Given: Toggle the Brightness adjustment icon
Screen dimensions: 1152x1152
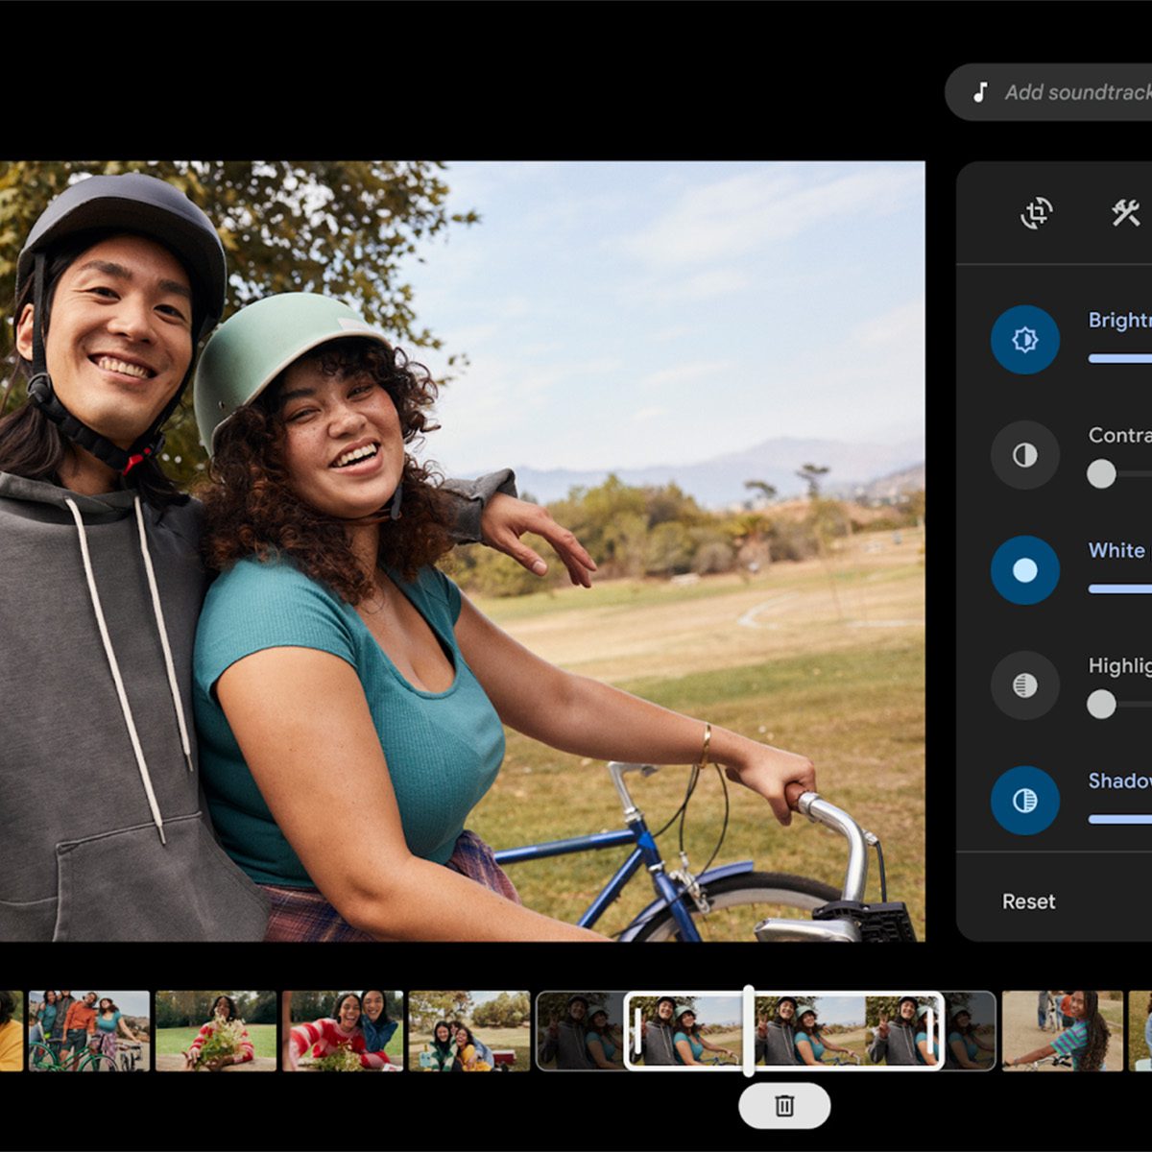Looking at the screenshot, I should click(x=1024, y=339).
